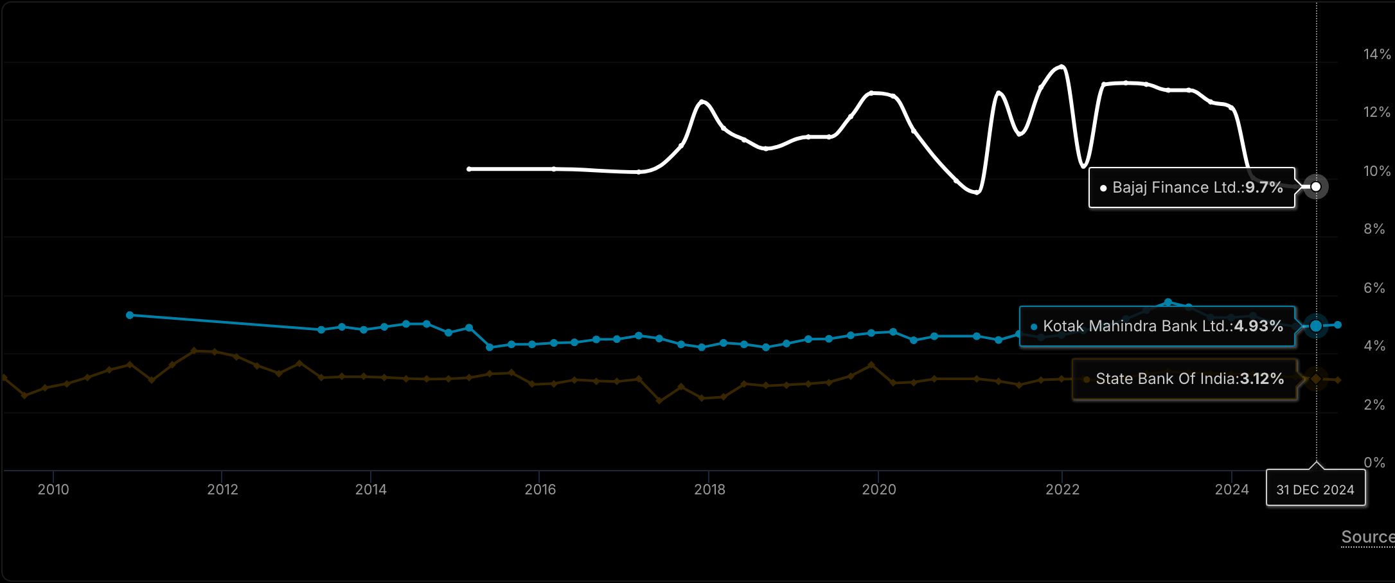Click Kotak line's peak point in 2023

(x=1168, y=302)
